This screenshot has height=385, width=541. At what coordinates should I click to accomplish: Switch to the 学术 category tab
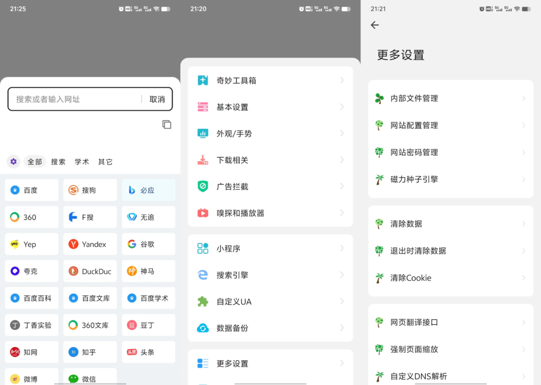(x=82, y=161)
